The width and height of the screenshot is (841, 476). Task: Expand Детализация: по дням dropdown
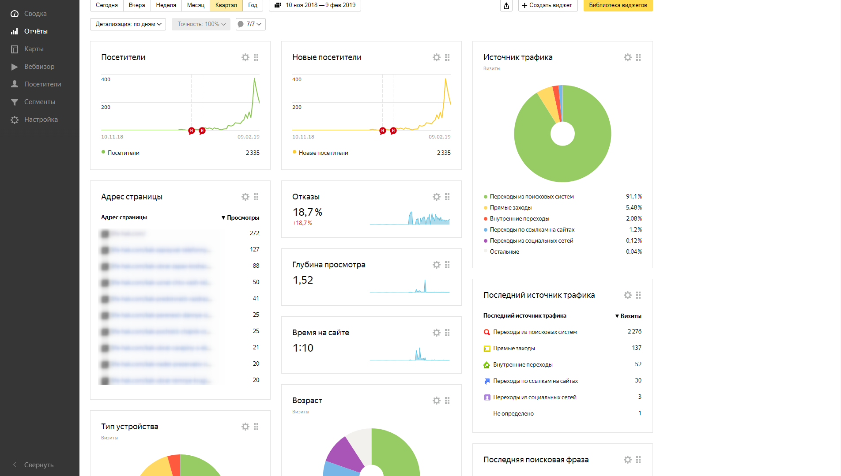point(128,24)
